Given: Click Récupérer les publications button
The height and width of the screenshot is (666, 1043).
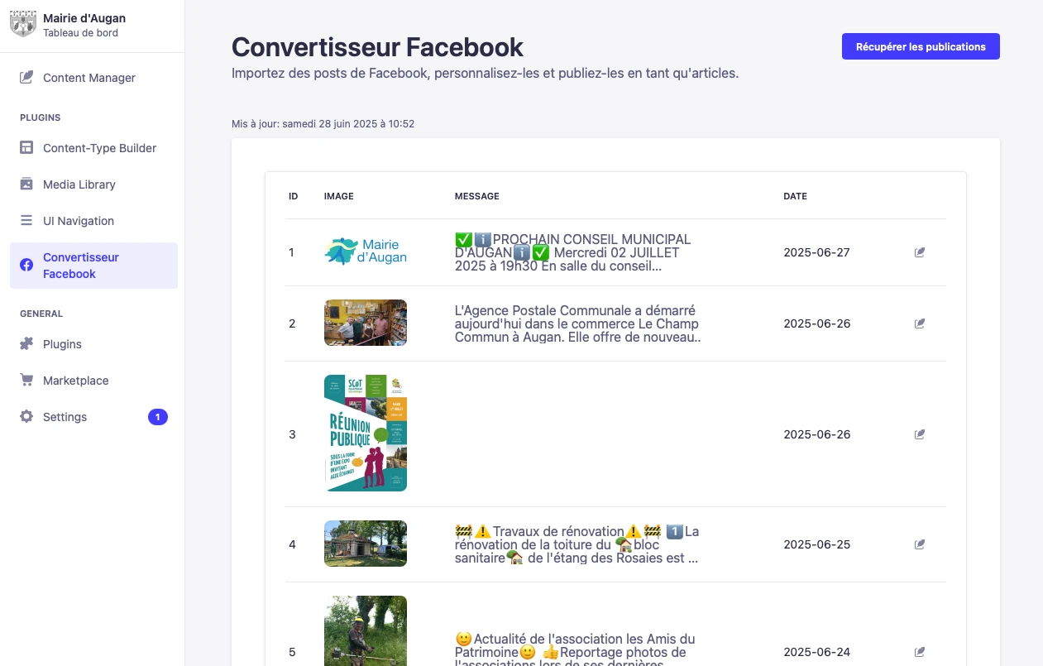Looking at the screenshot, I should [x=921, y=46].
